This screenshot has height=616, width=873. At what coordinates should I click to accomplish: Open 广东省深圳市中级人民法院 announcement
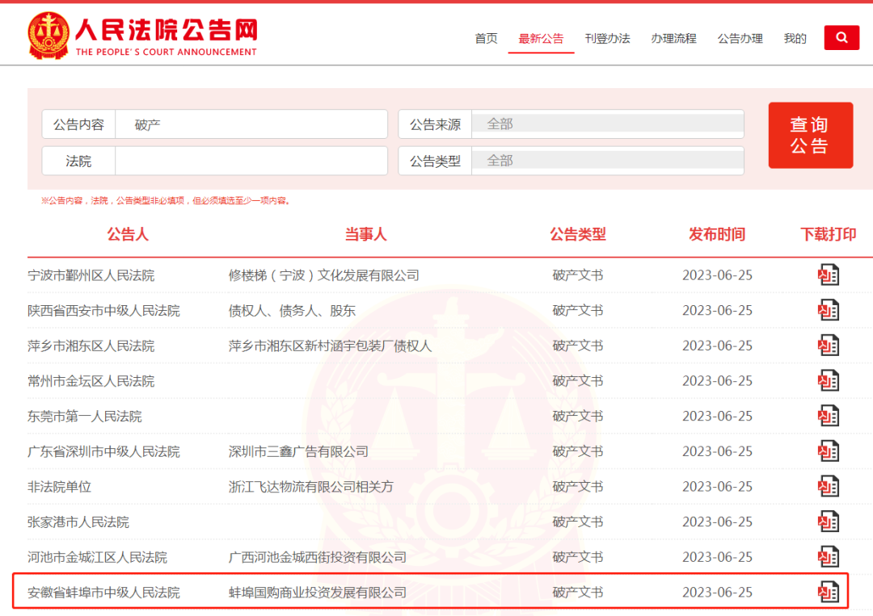click(x=103, y=451)
